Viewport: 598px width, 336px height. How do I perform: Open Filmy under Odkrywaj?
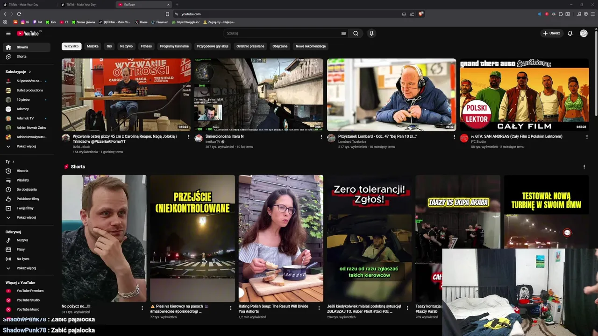pos(26,250)
